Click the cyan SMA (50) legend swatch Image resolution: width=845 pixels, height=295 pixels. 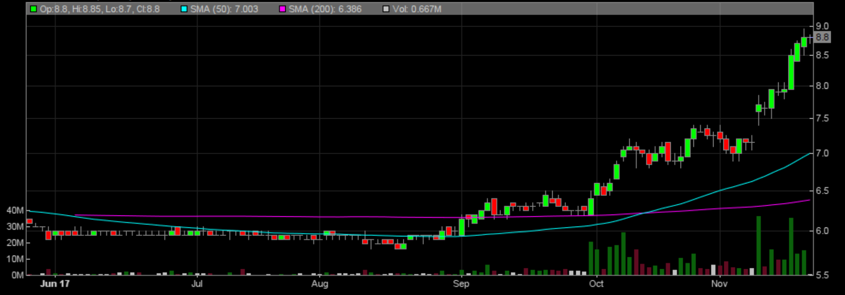(x=184, y=9)
